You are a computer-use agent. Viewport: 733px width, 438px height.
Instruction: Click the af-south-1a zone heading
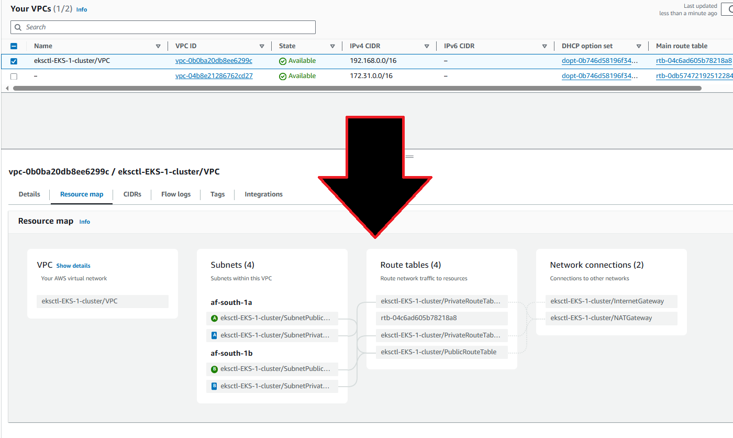coord(232,303)
